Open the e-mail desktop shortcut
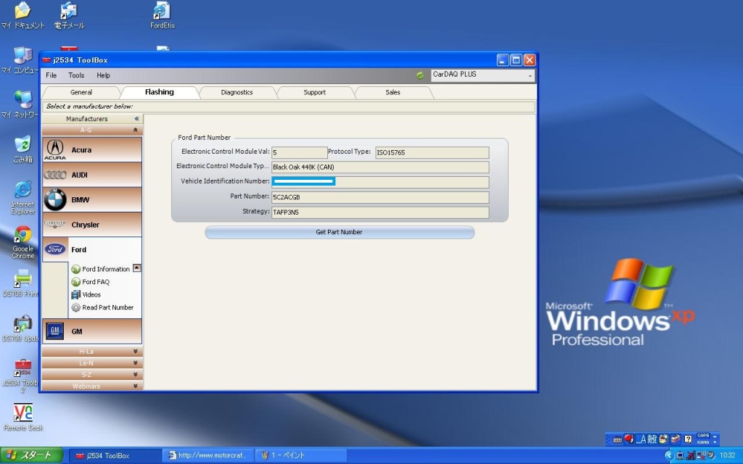743x464 pixels. pos(69,15)
